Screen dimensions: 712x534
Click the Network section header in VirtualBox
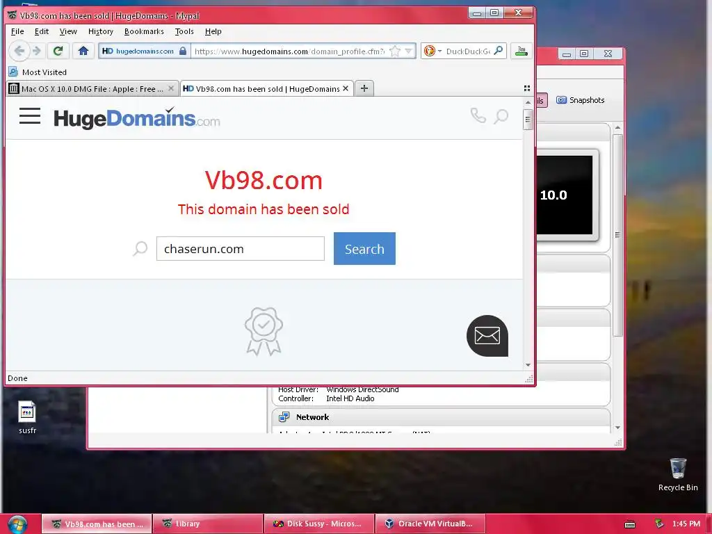pos(312,417)
